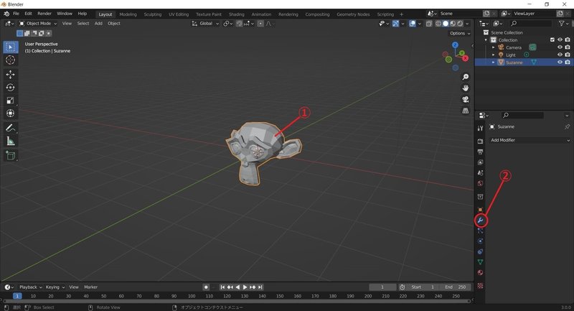574x311 pixels.
Task: Open the timeline Playback dropdown
Action: pyautogui.click(x=30, y=287)
